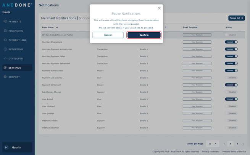The height and width of the screenshot is (155, 250).
Task: Open the Merchant Notifications tab
Action: [59, 18]
